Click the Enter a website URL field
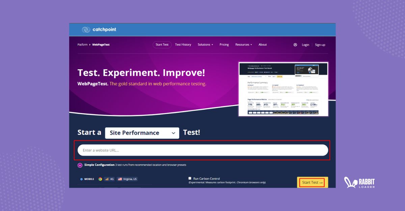 pyautogui.click(x=202, y=150)
